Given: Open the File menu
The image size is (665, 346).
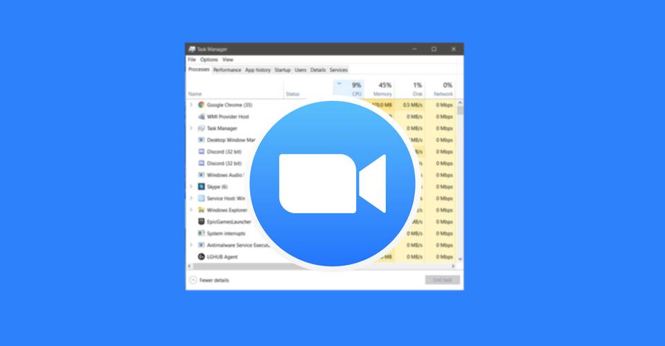Looking at the screenshot, I should tap(192, 60).
